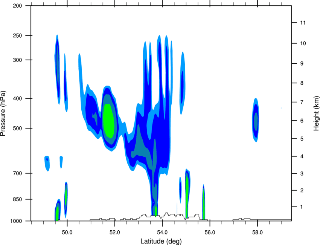Image resolution: width=320 pixels, height=245 pixels.
Task: Click the 'Latitude (deg)' axis title
Action: tap(161, 241)
